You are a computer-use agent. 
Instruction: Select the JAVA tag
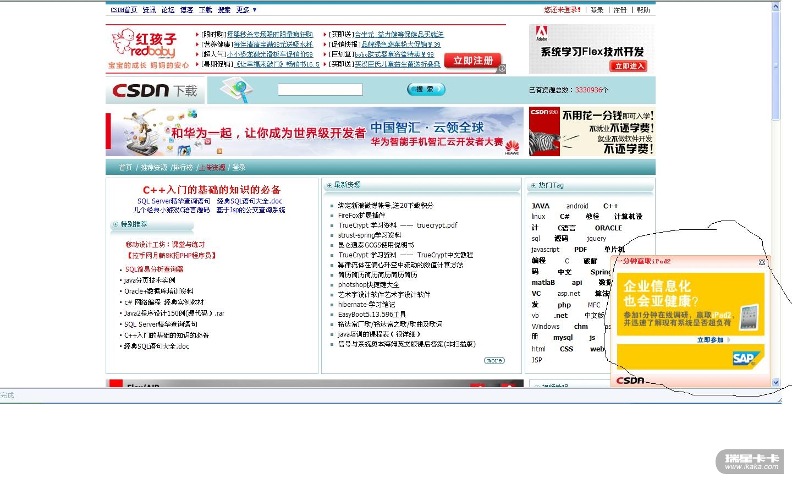(541, 206)
